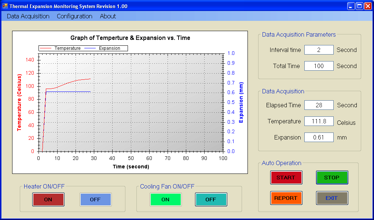Switch the Cooling Fan ON

click(x=165, y=200)
